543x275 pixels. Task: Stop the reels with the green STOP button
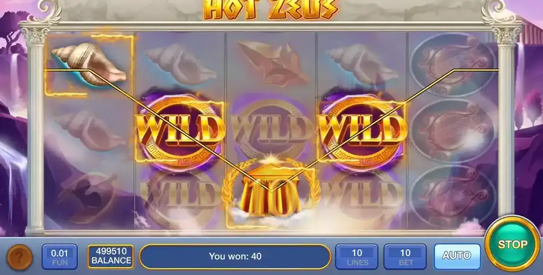point(512,244)
